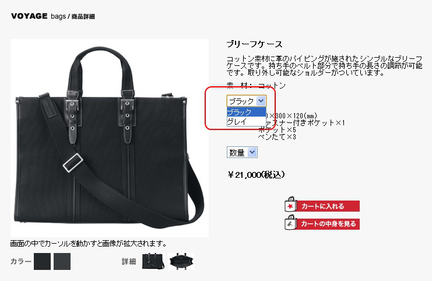Choose グレイ from the color list

tap(246, 121)
